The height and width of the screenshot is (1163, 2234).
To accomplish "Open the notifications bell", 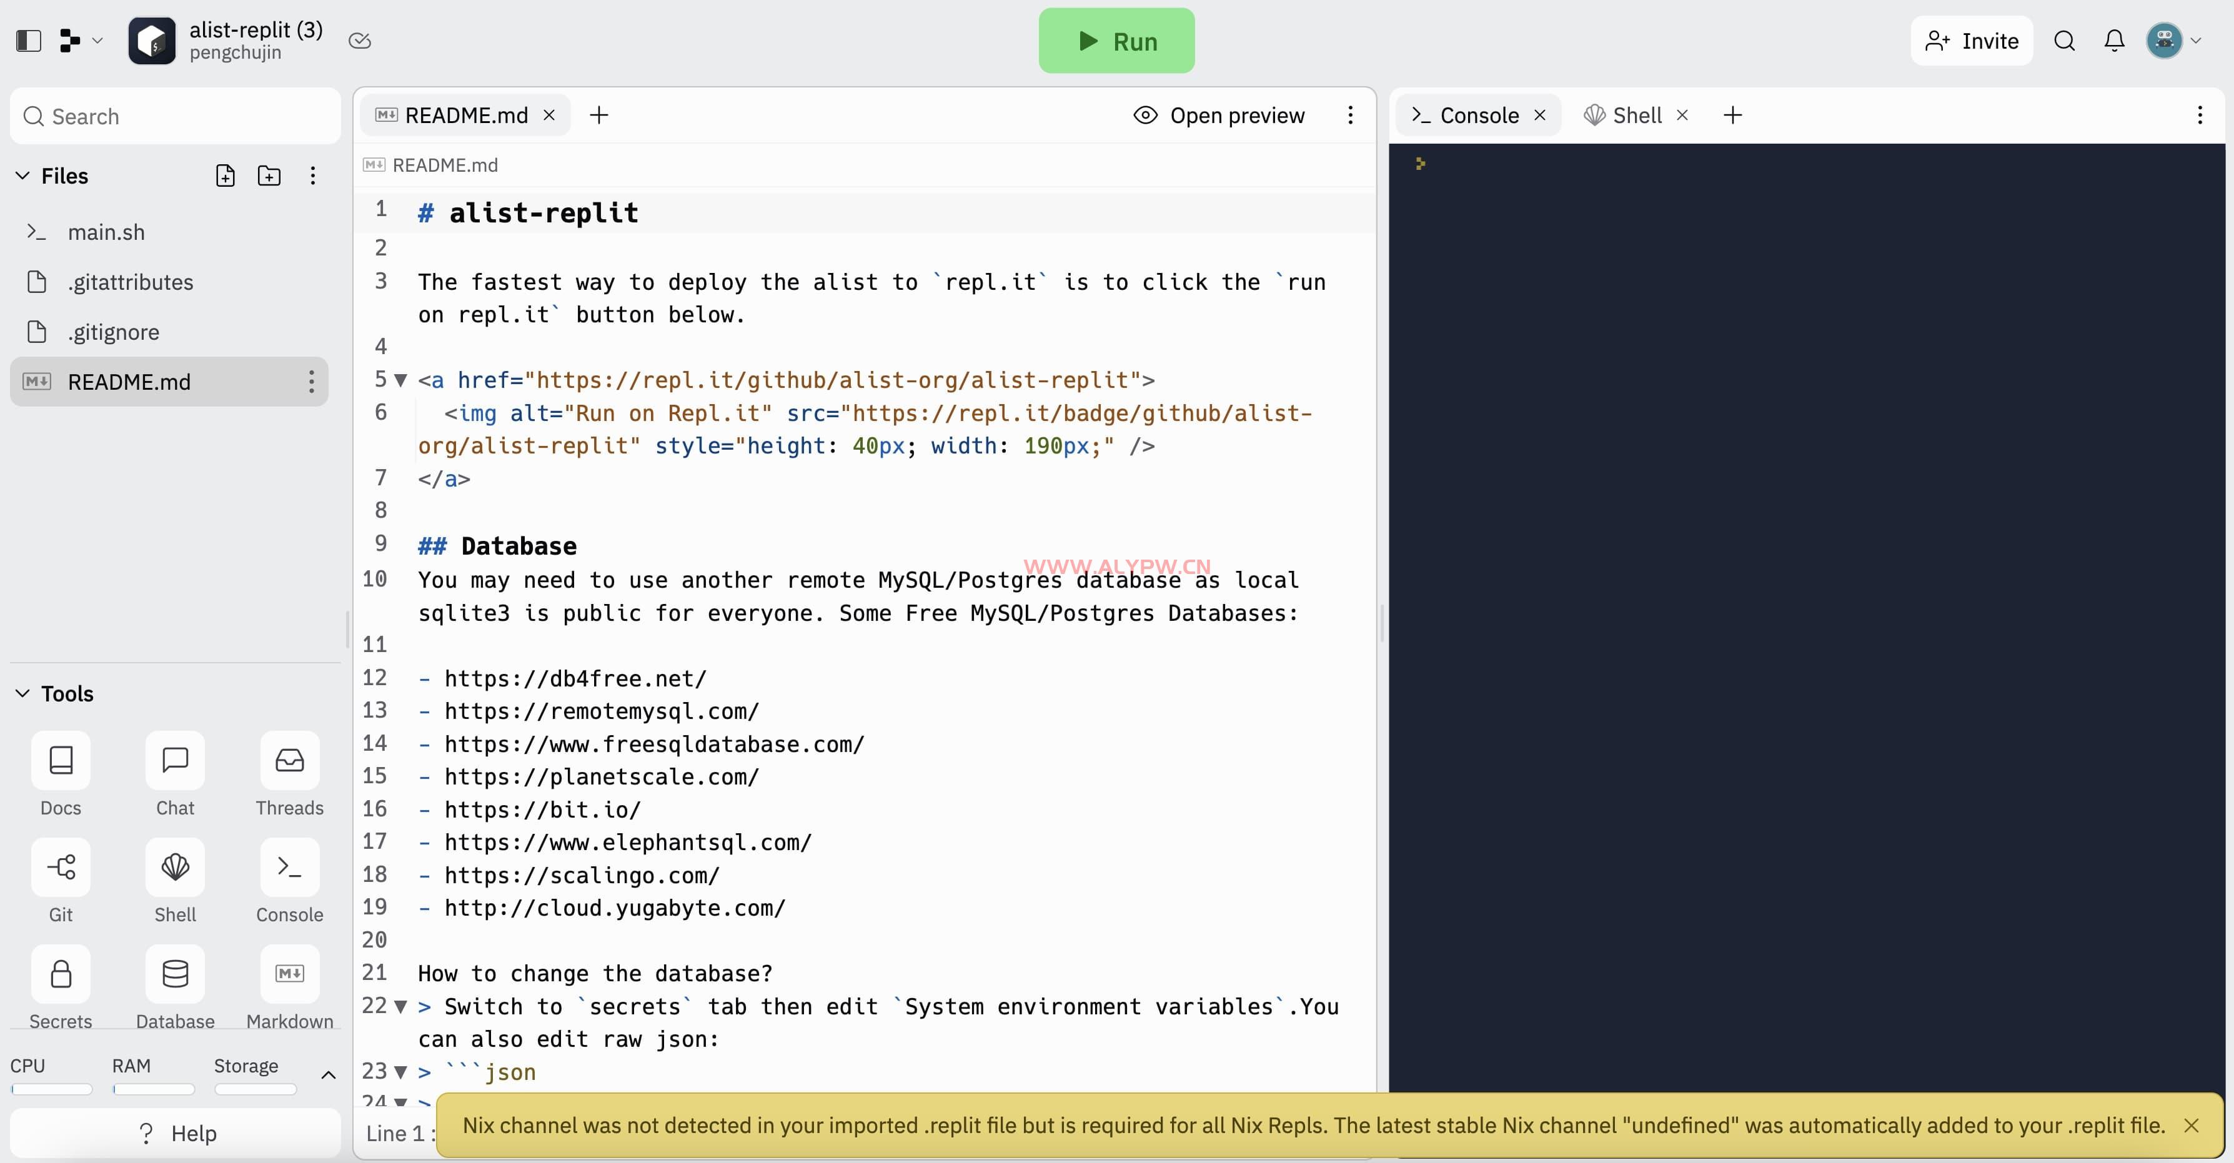I will 2114,41.
